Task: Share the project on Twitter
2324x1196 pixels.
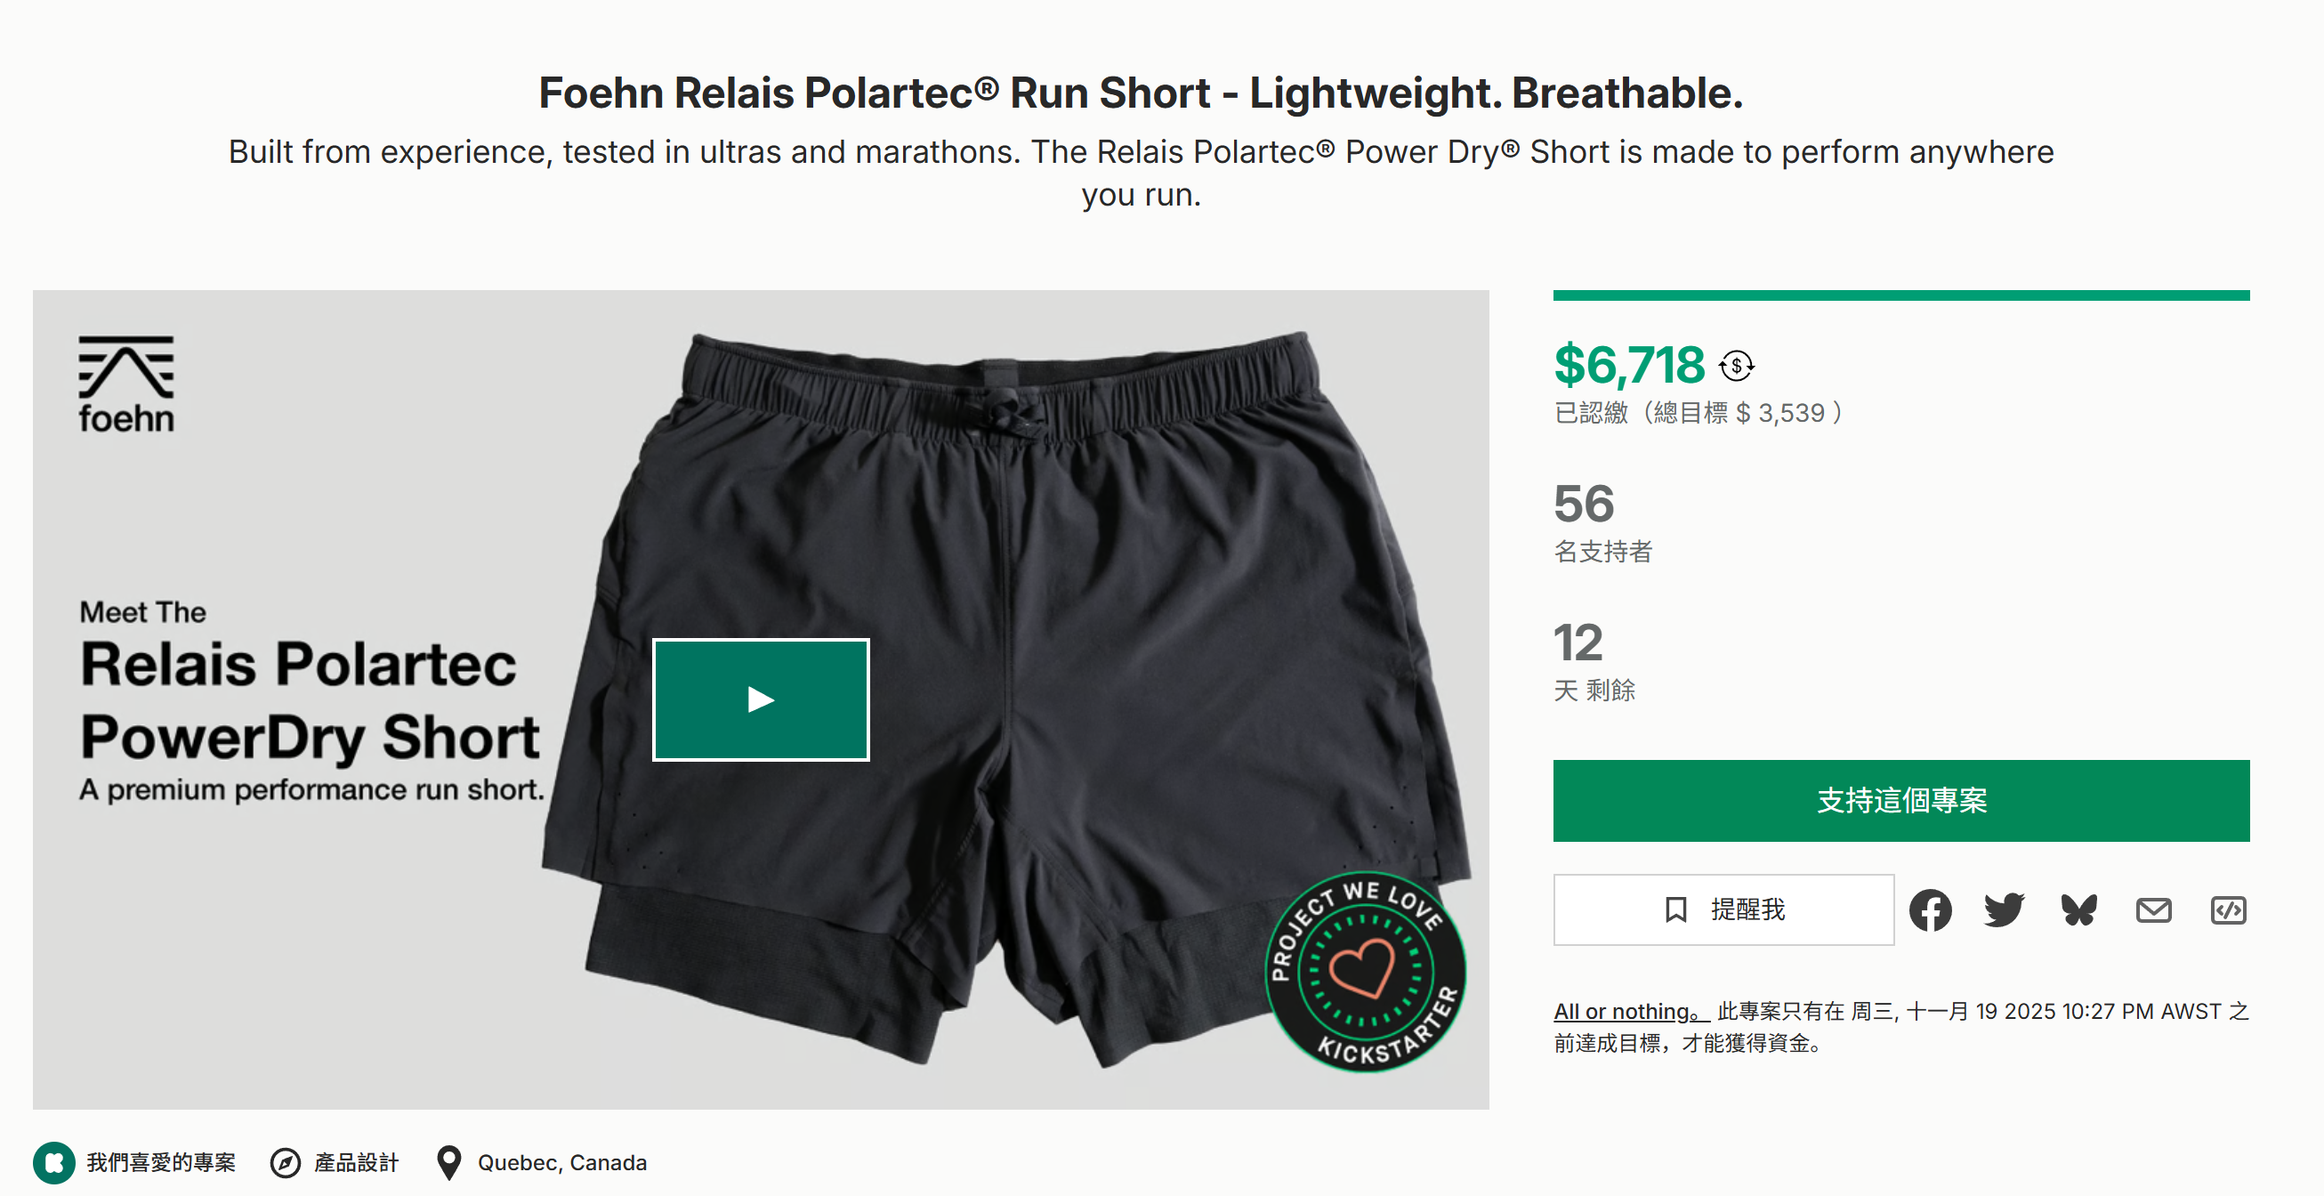Action: click(x=2004, y=909)
